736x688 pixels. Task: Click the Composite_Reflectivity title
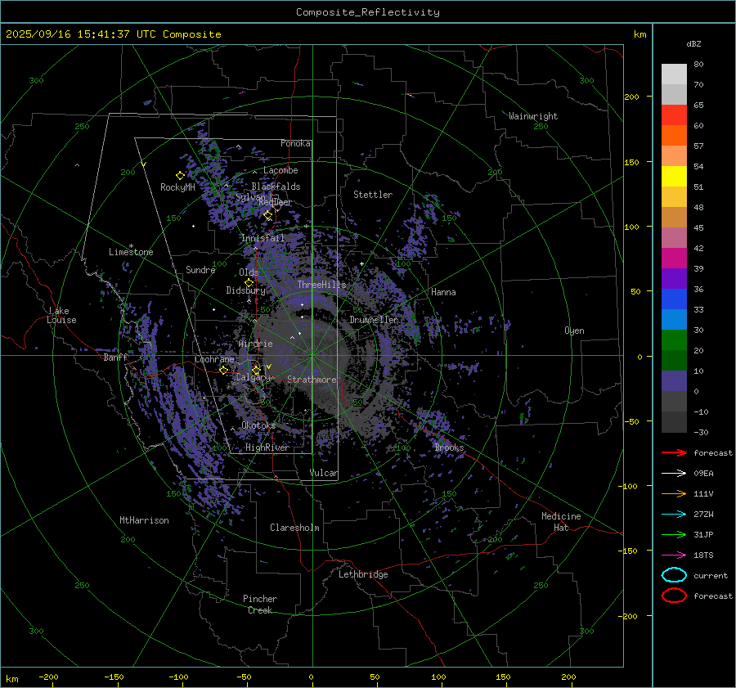pos(368,12)
